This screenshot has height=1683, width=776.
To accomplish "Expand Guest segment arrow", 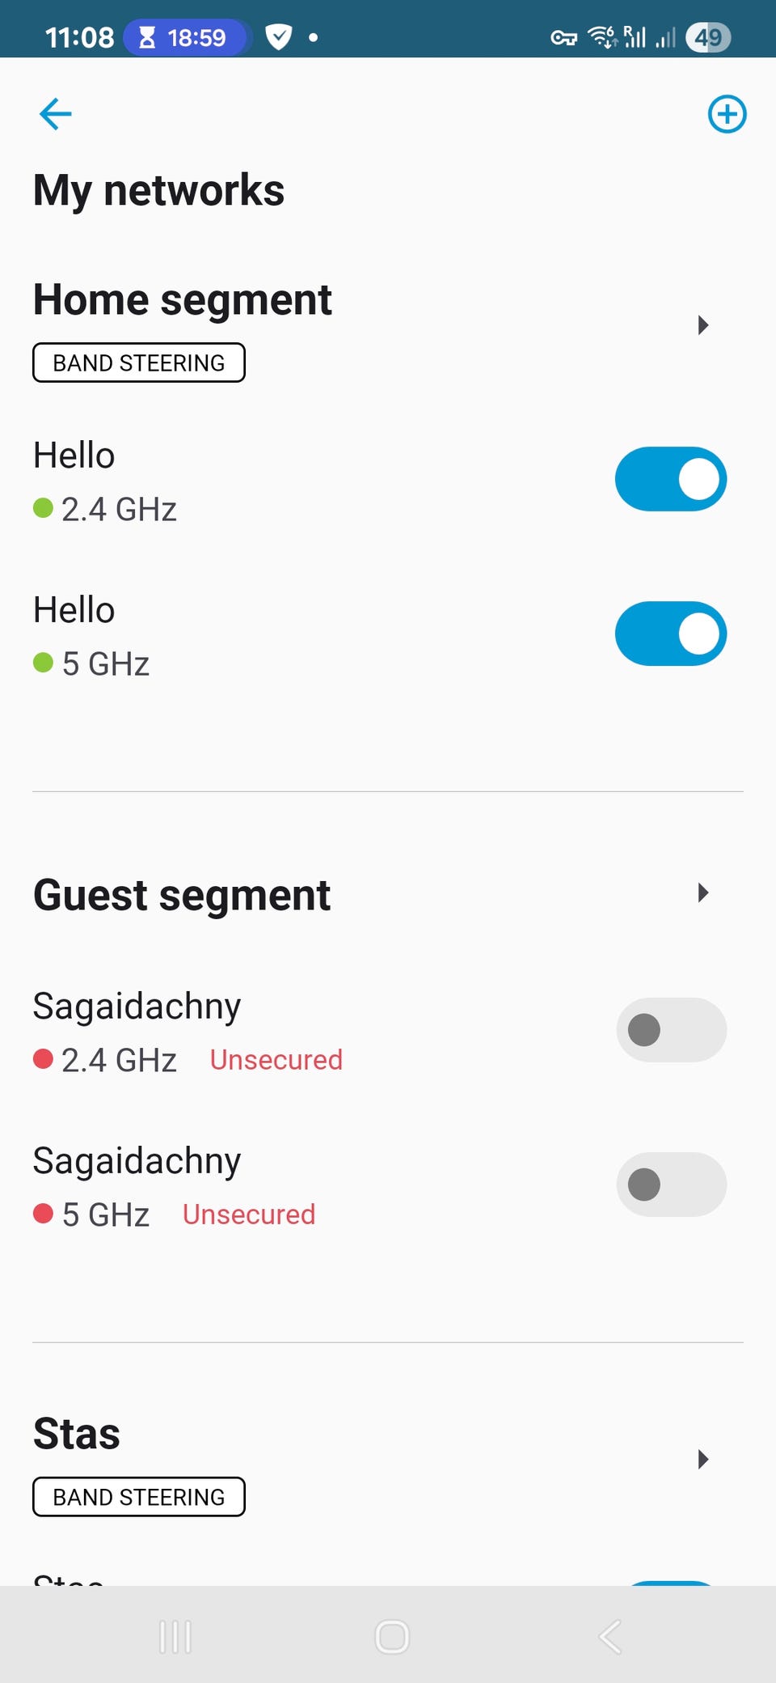I will click(702, 892).
